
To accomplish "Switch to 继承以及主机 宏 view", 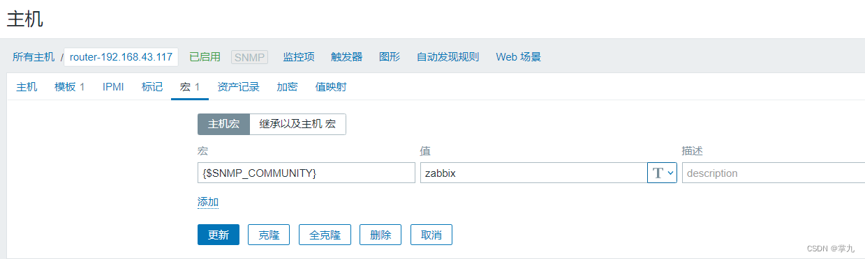I will pyautogui.click(x=297, y=124).
